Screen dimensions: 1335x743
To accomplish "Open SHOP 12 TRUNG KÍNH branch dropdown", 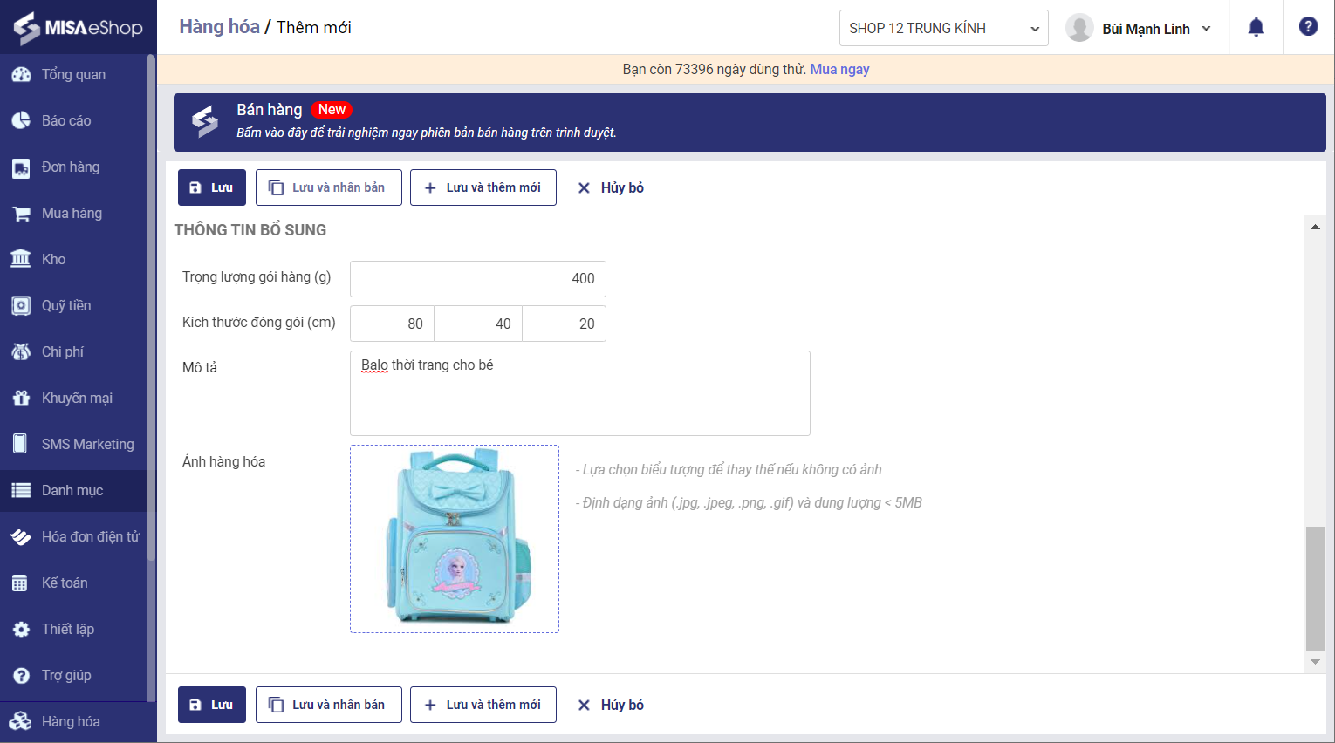I will pyautogui.click(x=943, y=28).
